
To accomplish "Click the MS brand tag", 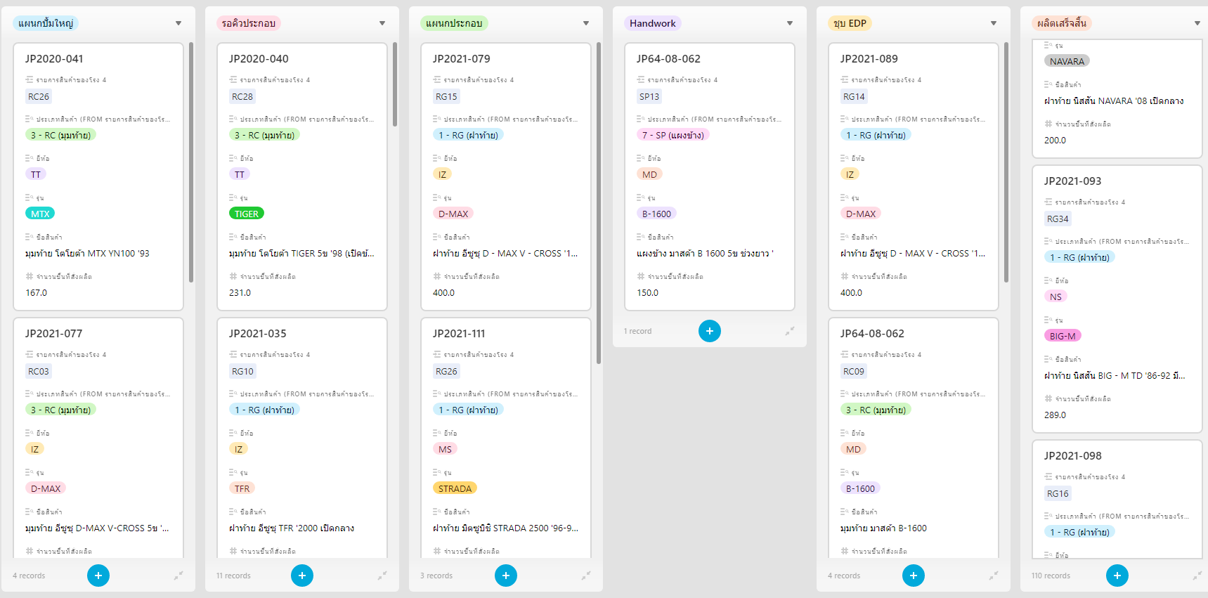I will coord(446,449).
